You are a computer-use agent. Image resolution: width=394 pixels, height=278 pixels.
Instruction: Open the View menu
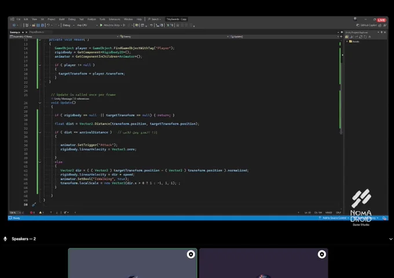point(34,19)
